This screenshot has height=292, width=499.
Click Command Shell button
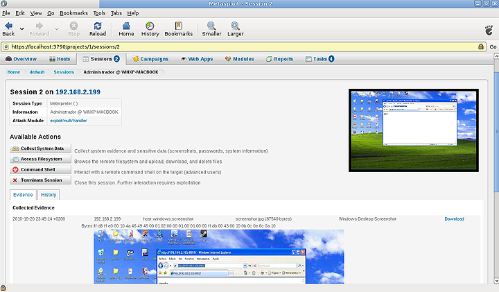click(x=40, y=169)
